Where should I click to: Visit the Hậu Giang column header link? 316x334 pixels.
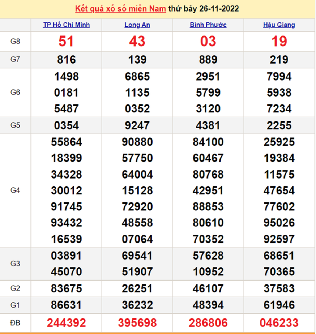pyautogui.click(x=279, y=25)
